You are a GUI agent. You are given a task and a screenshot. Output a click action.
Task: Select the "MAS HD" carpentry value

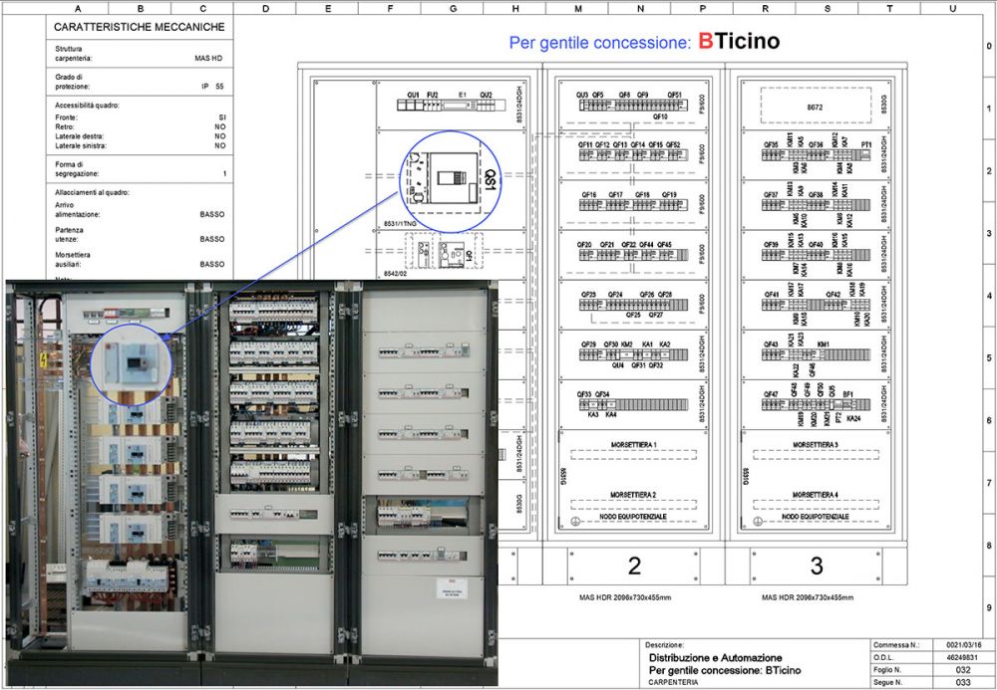[x=208, y=59]
